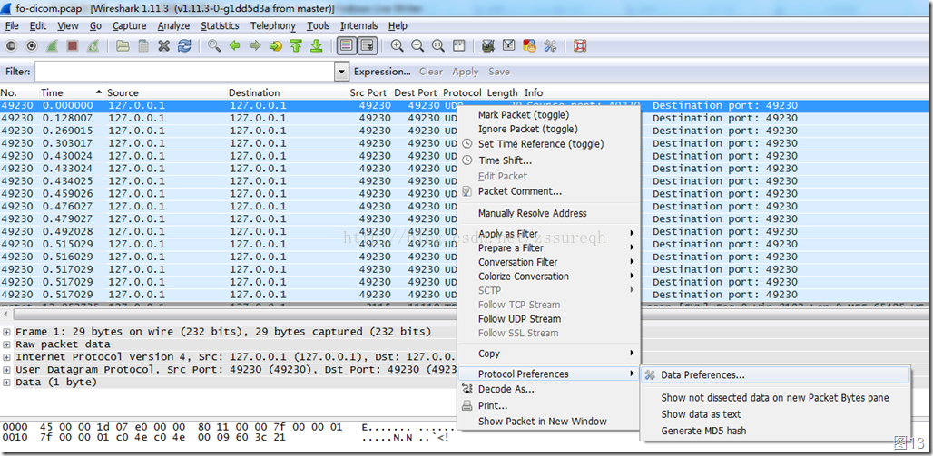Edit capture filters toolbar icon
Viewport: 933px width, 456px height.
tap(488, 45)
